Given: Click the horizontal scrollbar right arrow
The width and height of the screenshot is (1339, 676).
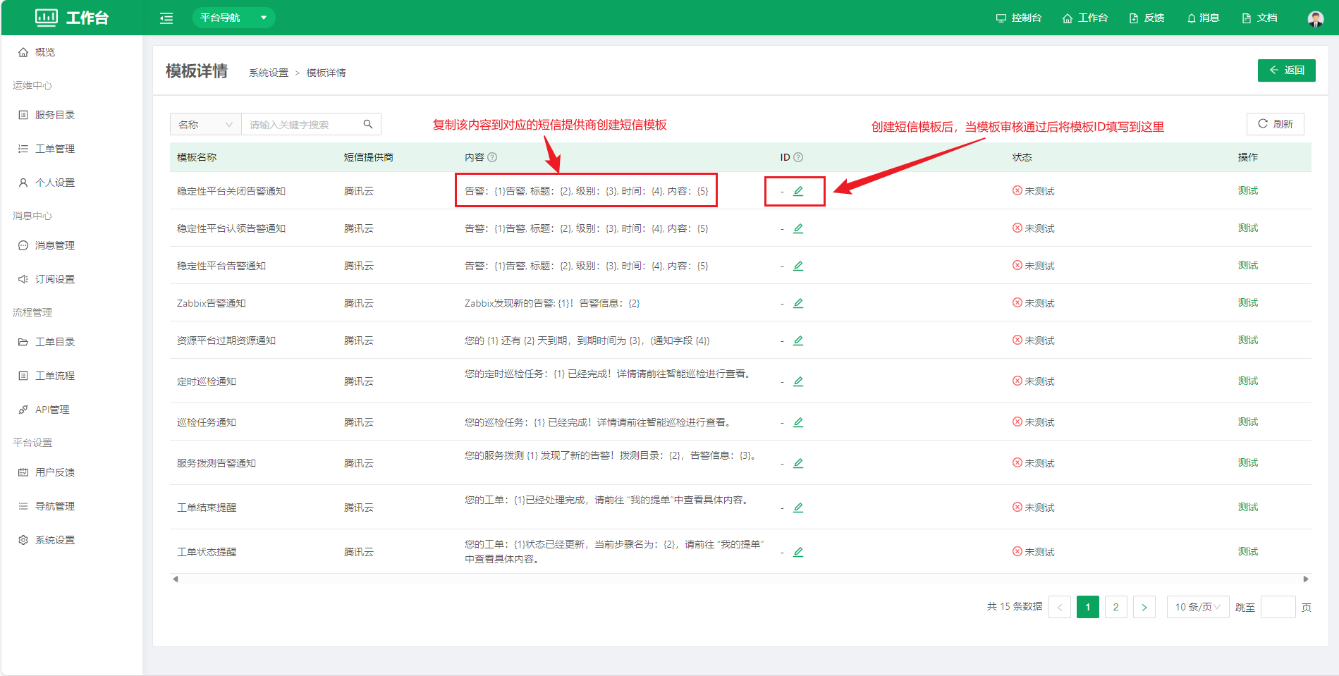Looking at the screenshot, I should [x=1306, y=579].
